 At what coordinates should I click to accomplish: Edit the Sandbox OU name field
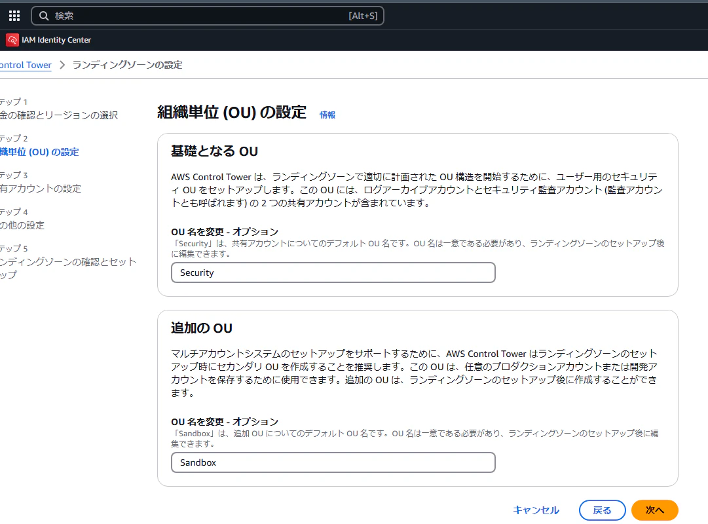(333, 462)
